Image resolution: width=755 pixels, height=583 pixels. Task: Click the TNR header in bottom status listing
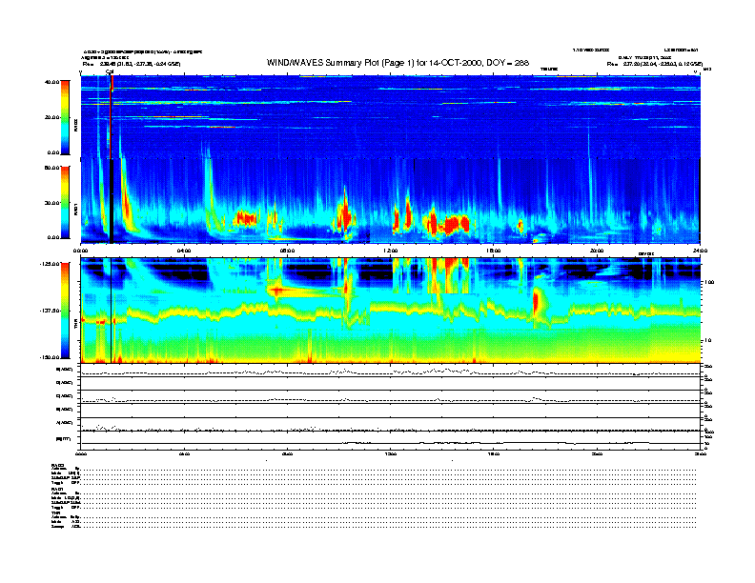click(55, 513)
